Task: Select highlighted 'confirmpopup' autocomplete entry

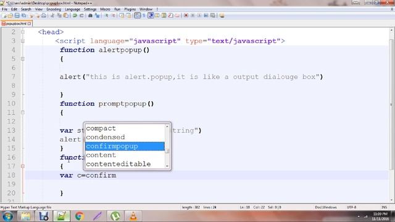Action: click(x=125, y=146)
